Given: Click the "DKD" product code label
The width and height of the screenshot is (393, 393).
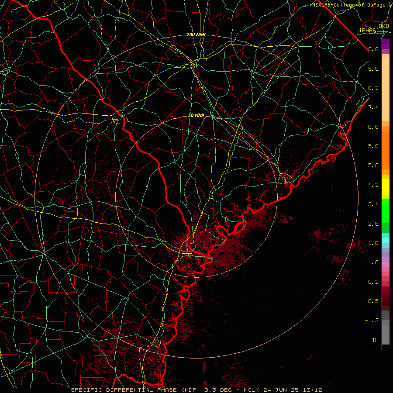Looking at the screenshot, I should [x=384, y=26].
